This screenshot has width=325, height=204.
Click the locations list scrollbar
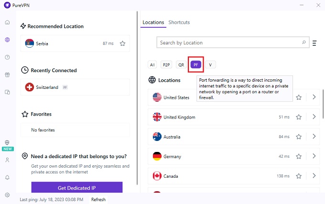pos(323,104)
